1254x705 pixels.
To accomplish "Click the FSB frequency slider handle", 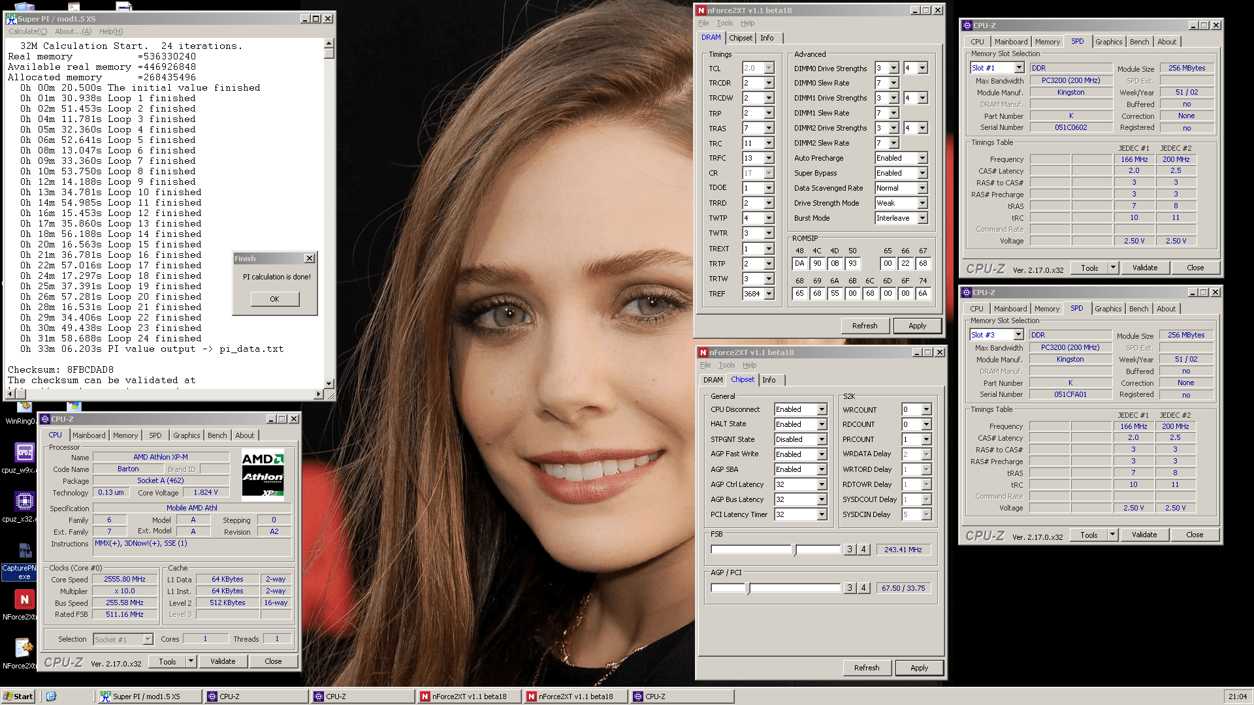I will pyautogui.click(x=794, y=550).
